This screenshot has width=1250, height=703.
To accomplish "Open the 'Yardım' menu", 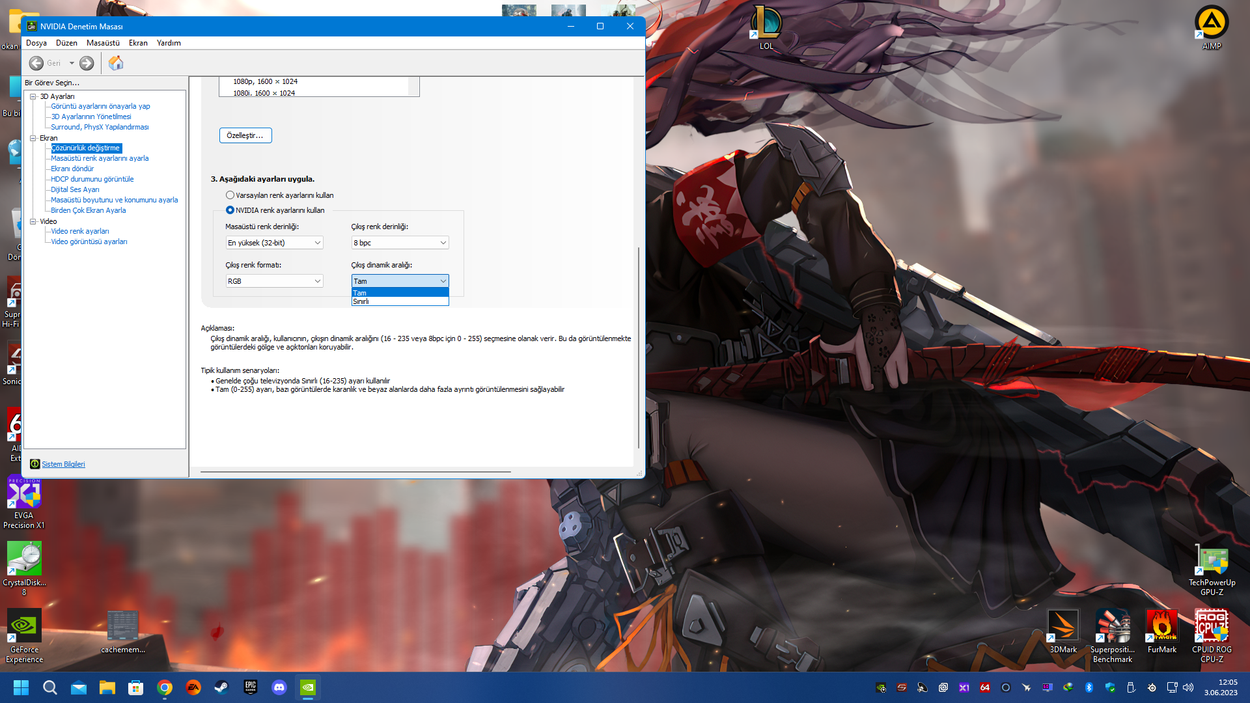I will (x=169, y=43).
